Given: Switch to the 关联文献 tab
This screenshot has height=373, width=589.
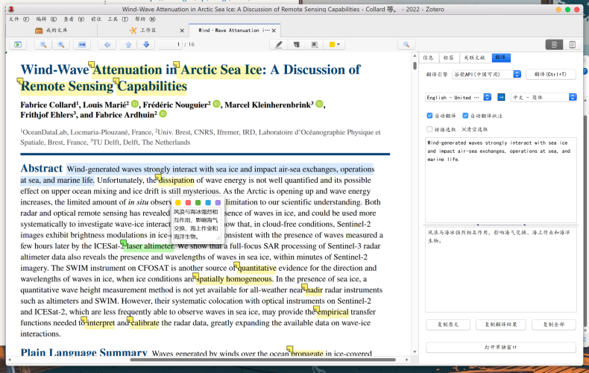Looking at the screenshot, I should click(x=474, y=57).
